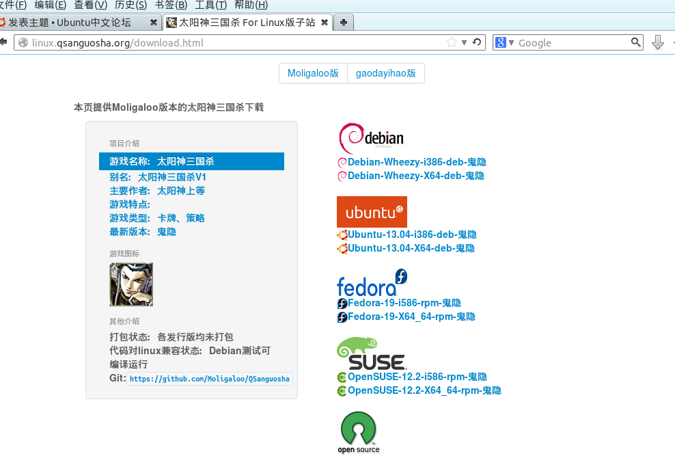Switch to the gaodayihao版 button
This screenshot has width=675, height=456.
click(x=386, y=73)
